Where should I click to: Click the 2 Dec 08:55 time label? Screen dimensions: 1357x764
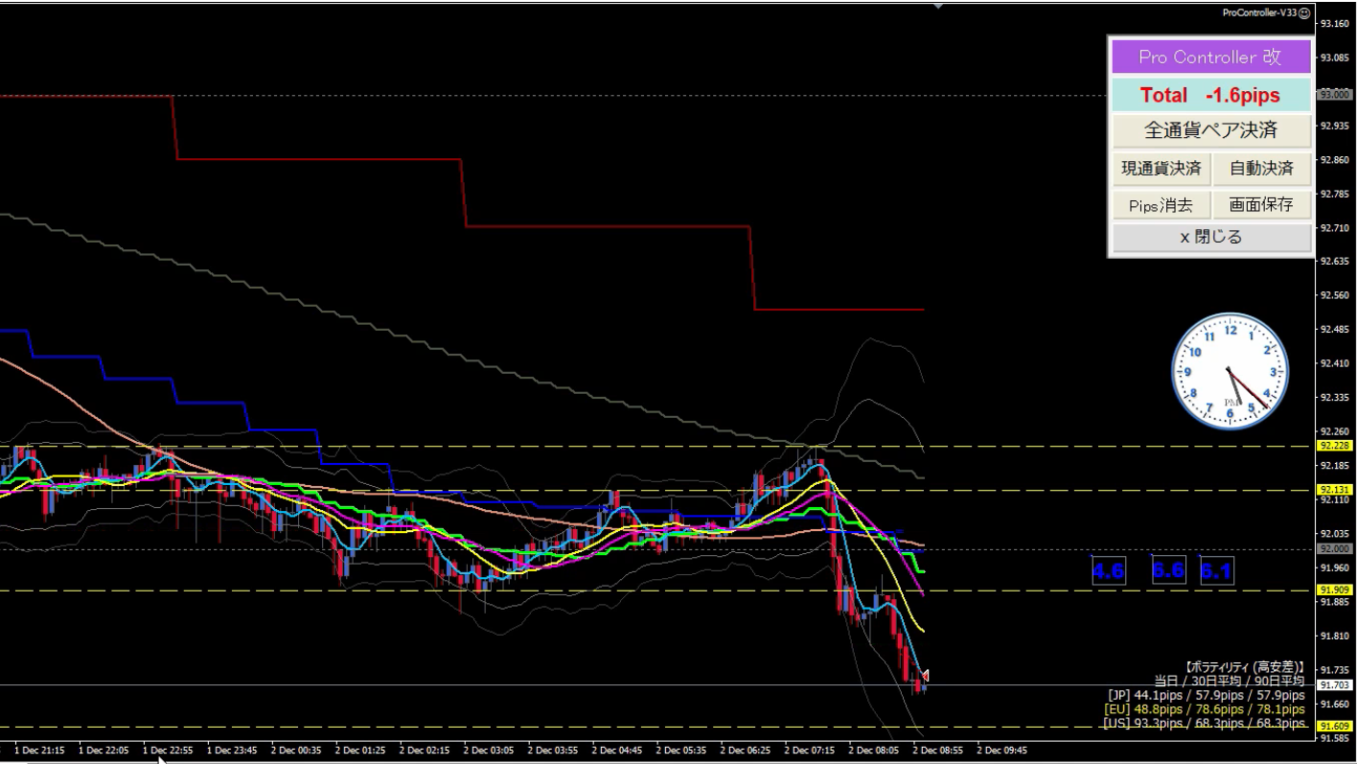click(936, 751)
